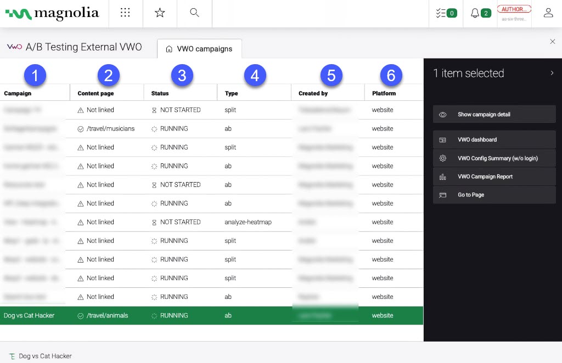562x363 pixels.
Task: Click the favorites star icon
Action: (160, 13)
